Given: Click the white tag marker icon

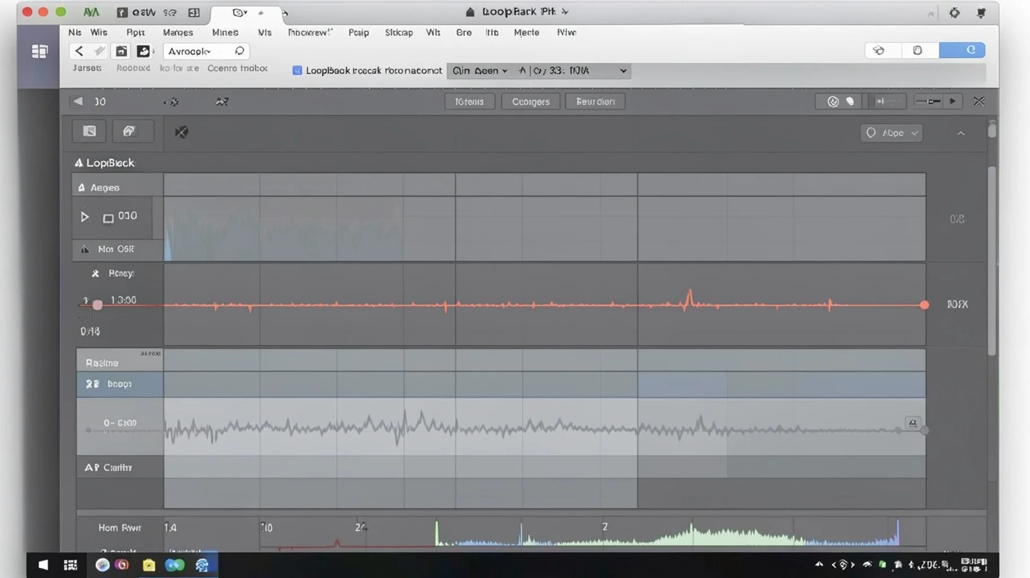Looking at the screenshot, I should pos(850,102).
